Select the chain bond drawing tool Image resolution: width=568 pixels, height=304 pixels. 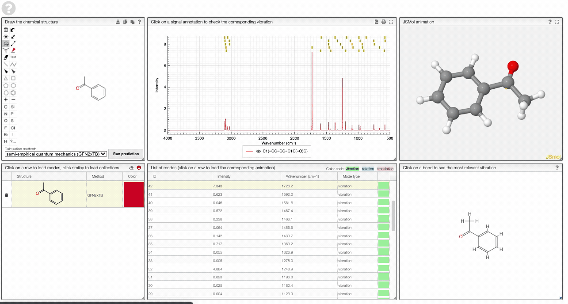click(x=13, y=64)
